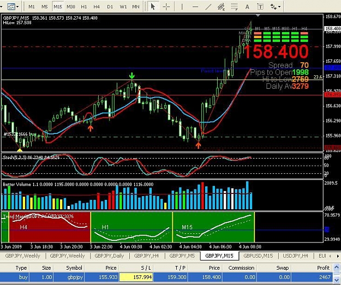Image resolution: width=341 pixels, height=285 pixels.
Task: Select the green down arrow on chart
Action: pyautogui.click(x=132, y=76)
